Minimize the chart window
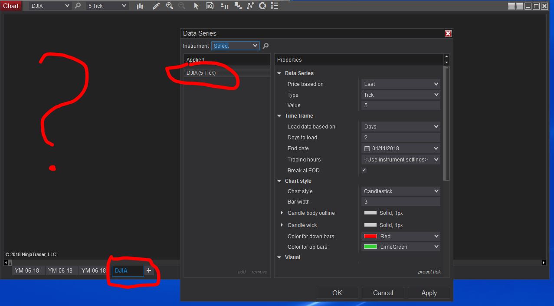 (x=528, y=6)
